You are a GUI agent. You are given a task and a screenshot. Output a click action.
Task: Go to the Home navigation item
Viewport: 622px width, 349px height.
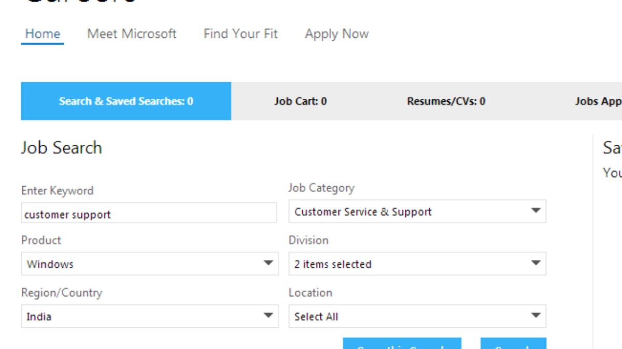pyautogui.click(x=43, y=34)
